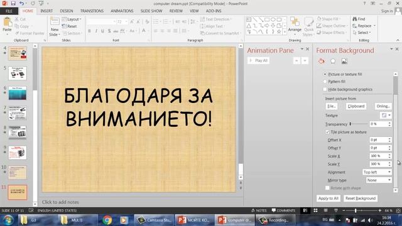Open Quick Styles gallery
Image resolution: width=402 pixels, height=226 pixels.
(308, 27)
